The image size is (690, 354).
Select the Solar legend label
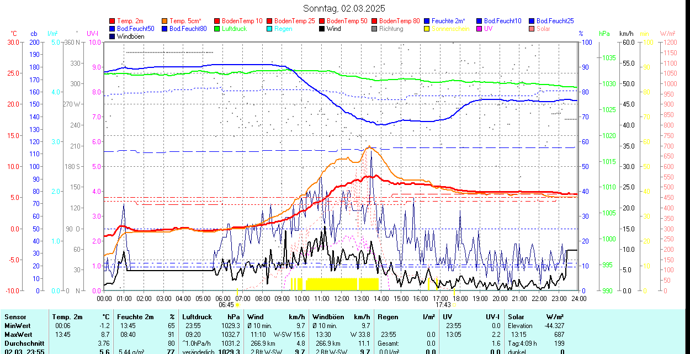coord(543,29)
